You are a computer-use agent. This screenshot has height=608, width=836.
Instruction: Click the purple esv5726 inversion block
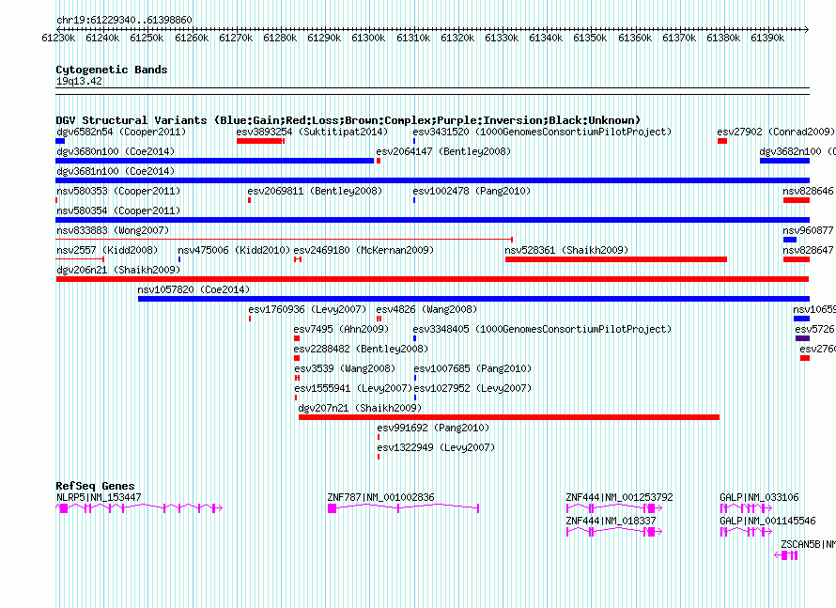802,338
